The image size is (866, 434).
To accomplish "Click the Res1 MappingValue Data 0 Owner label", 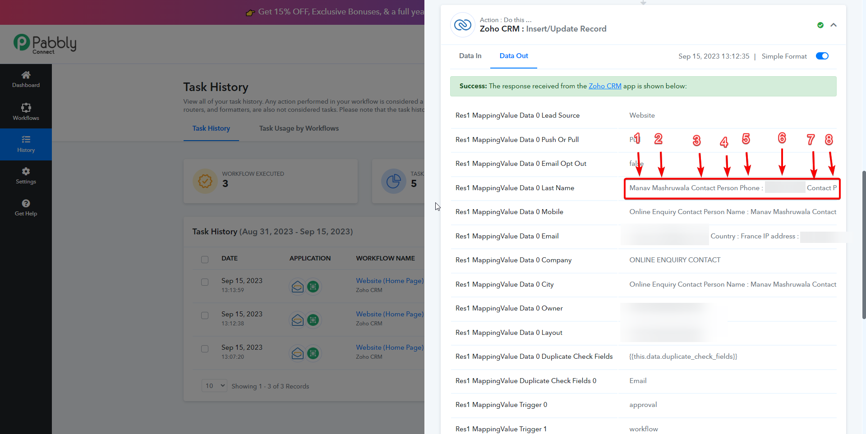I will [x=509, y=308].
